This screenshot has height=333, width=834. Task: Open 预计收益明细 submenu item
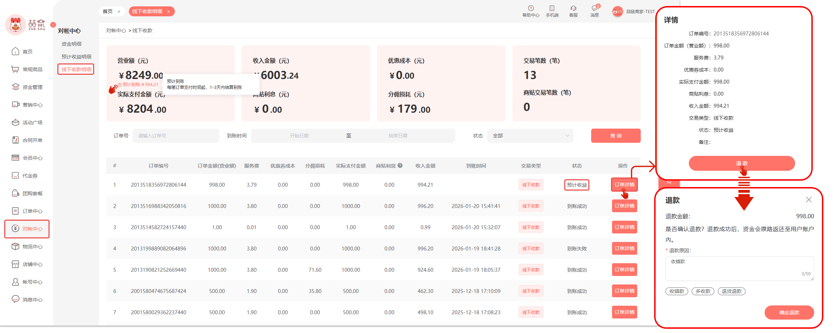pyautogui.click(x=76, y=57)
